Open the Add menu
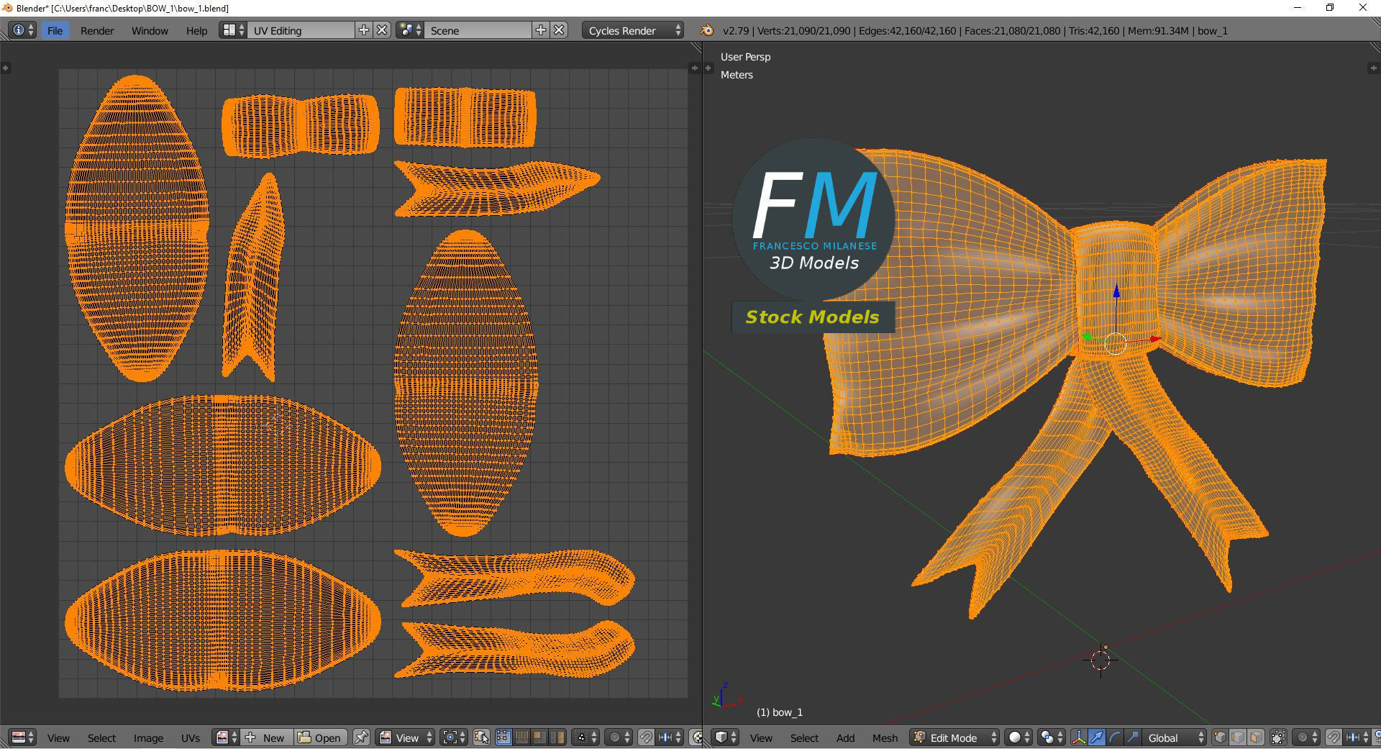1381x749 pixels. [845, 737]
